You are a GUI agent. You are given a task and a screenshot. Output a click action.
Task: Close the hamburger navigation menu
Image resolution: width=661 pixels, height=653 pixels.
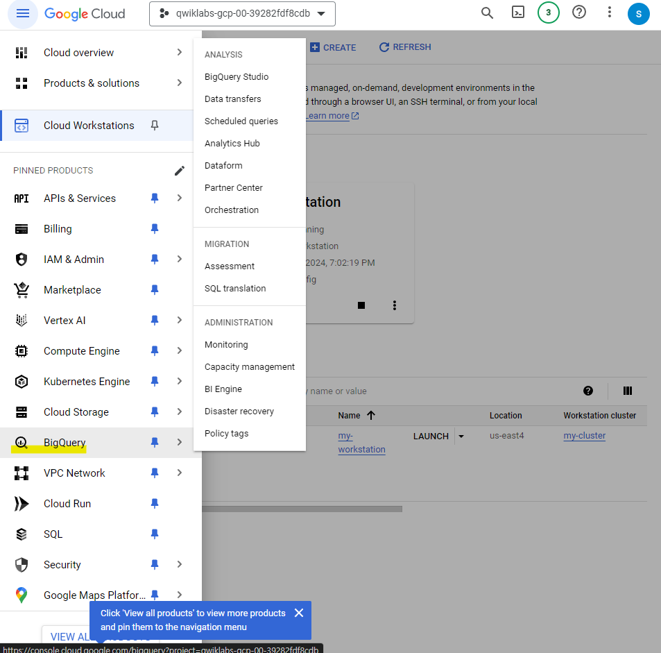[23, 13]
